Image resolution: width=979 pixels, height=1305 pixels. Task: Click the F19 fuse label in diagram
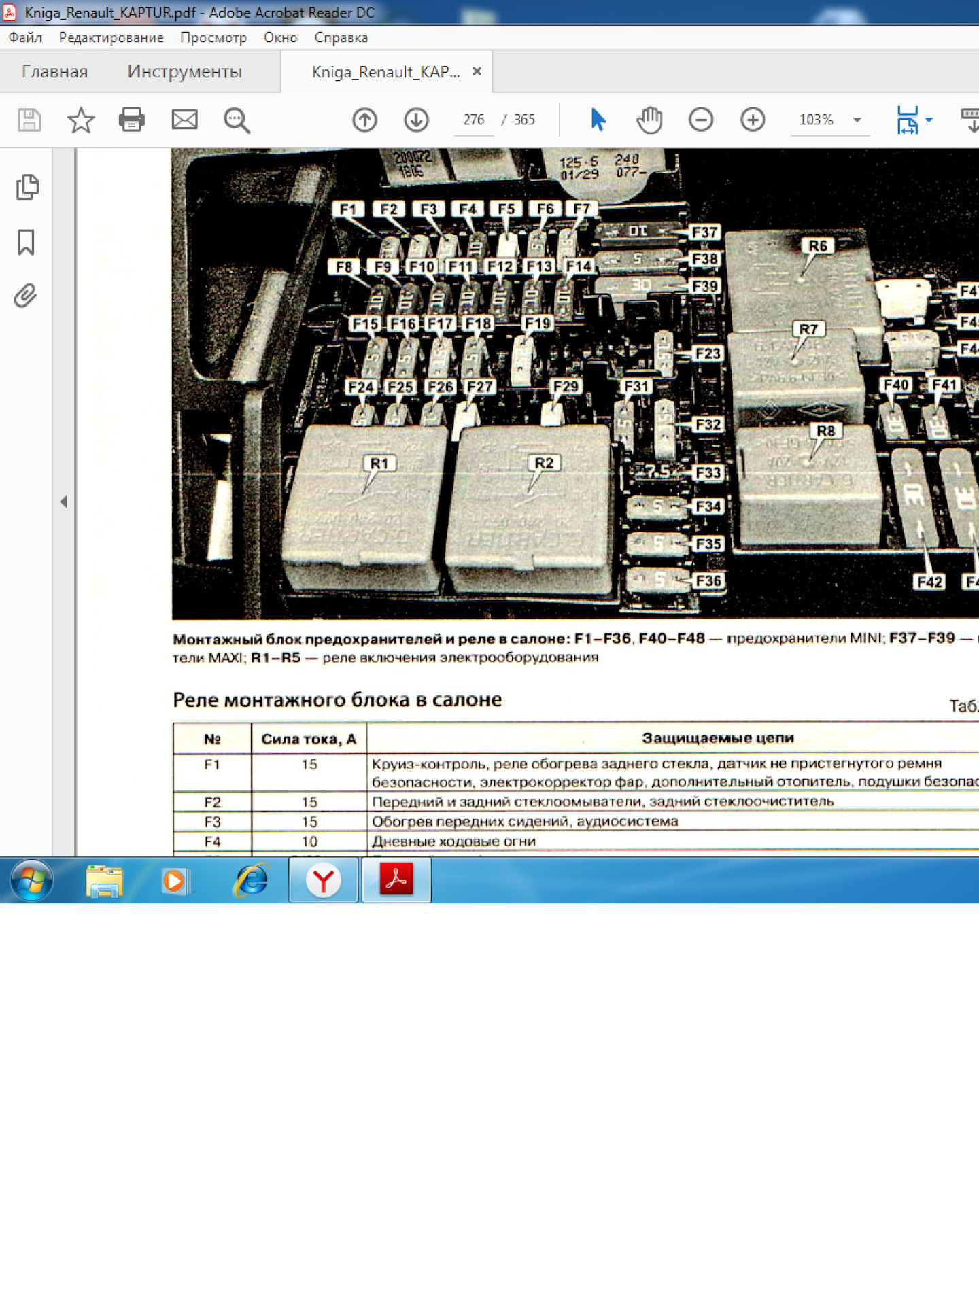click(x=538, y=323)
